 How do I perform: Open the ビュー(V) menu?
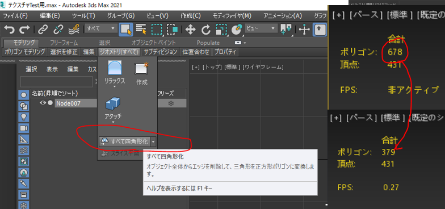click(x=158, y=16)
